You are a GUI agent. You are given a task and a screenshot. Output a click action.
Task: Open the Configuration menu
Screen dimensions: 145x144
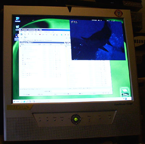[x=47, y=32]
